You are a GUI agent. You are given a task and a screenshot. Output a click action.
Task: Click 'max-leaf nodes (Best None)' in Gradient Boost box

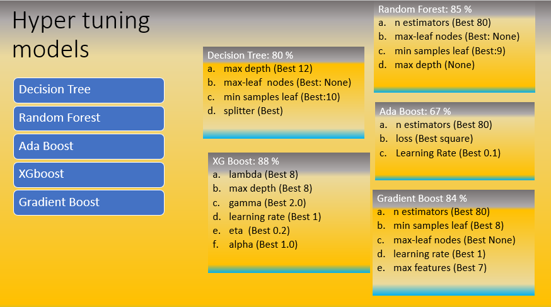click(455, 240)
